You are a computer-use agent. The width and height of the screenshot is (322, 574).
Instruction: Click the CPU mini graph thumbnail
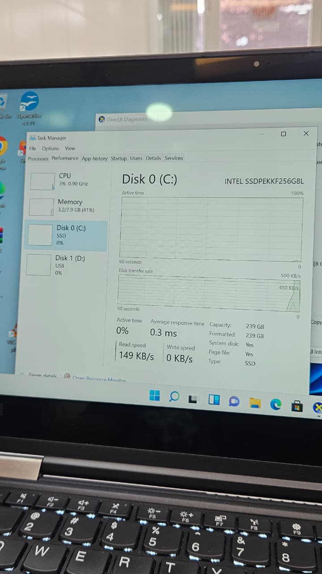pos(42,181)
